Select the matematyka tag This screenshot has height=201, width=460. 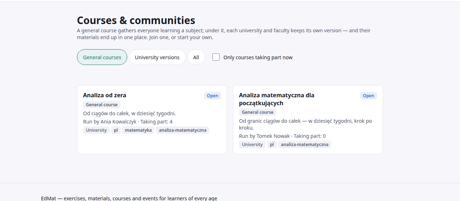click(138, 130)
